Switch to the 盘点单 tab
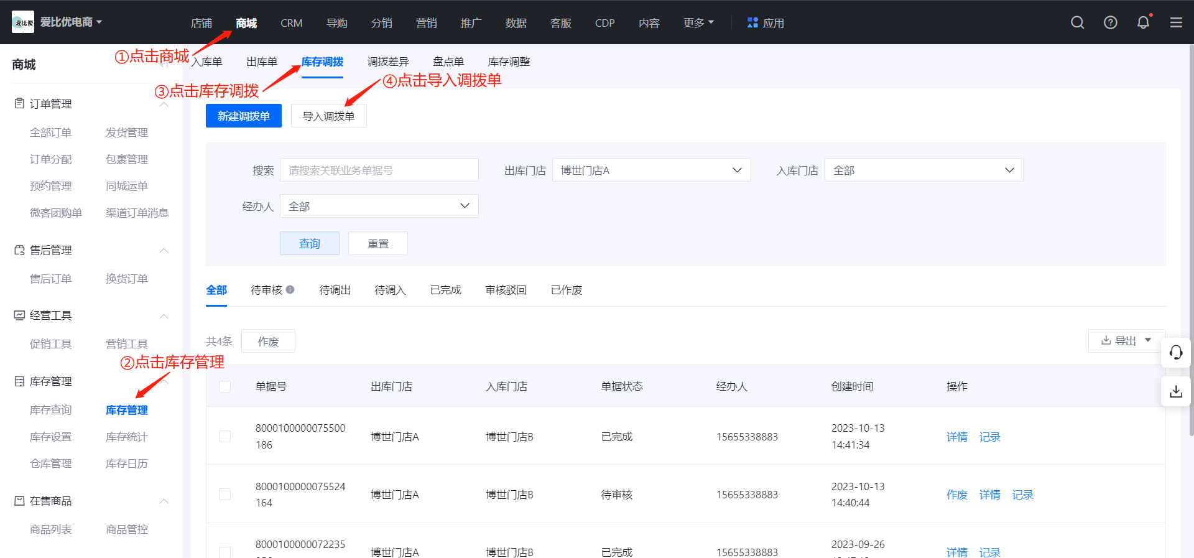This screenshot has width=1194, height=558. point(448,62)
